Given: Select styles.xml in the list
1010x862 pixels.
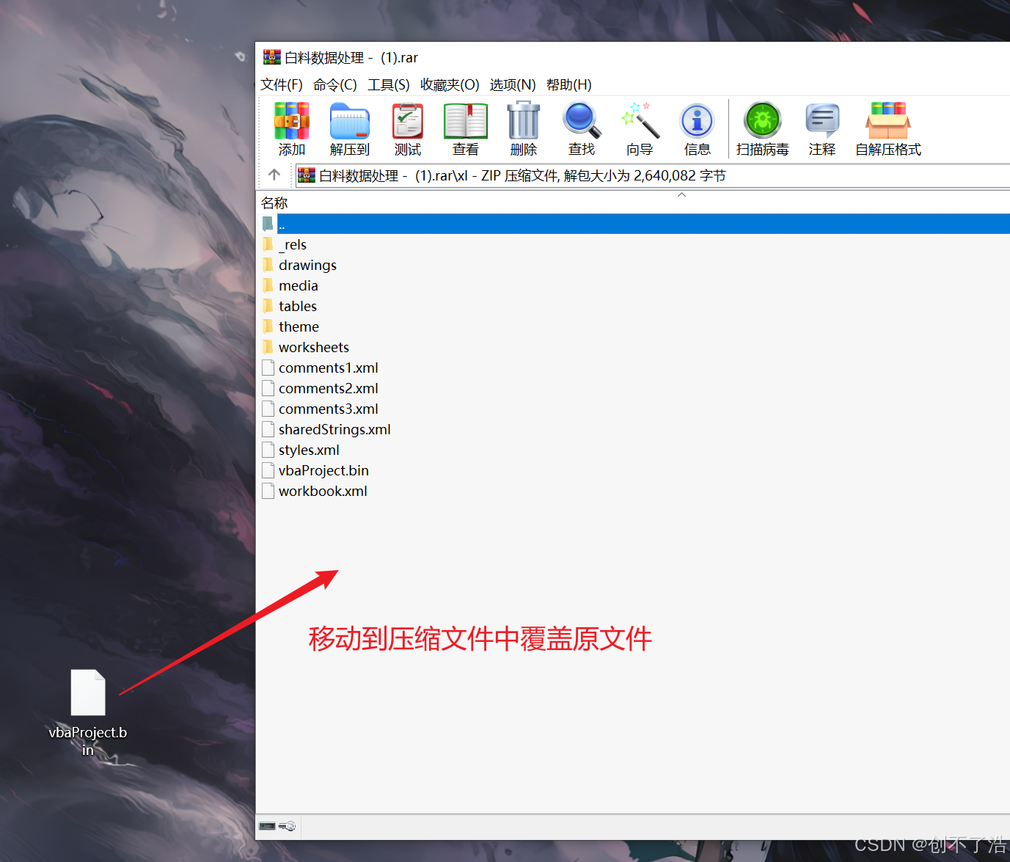Looking at the screenshot, I should 309,450.
